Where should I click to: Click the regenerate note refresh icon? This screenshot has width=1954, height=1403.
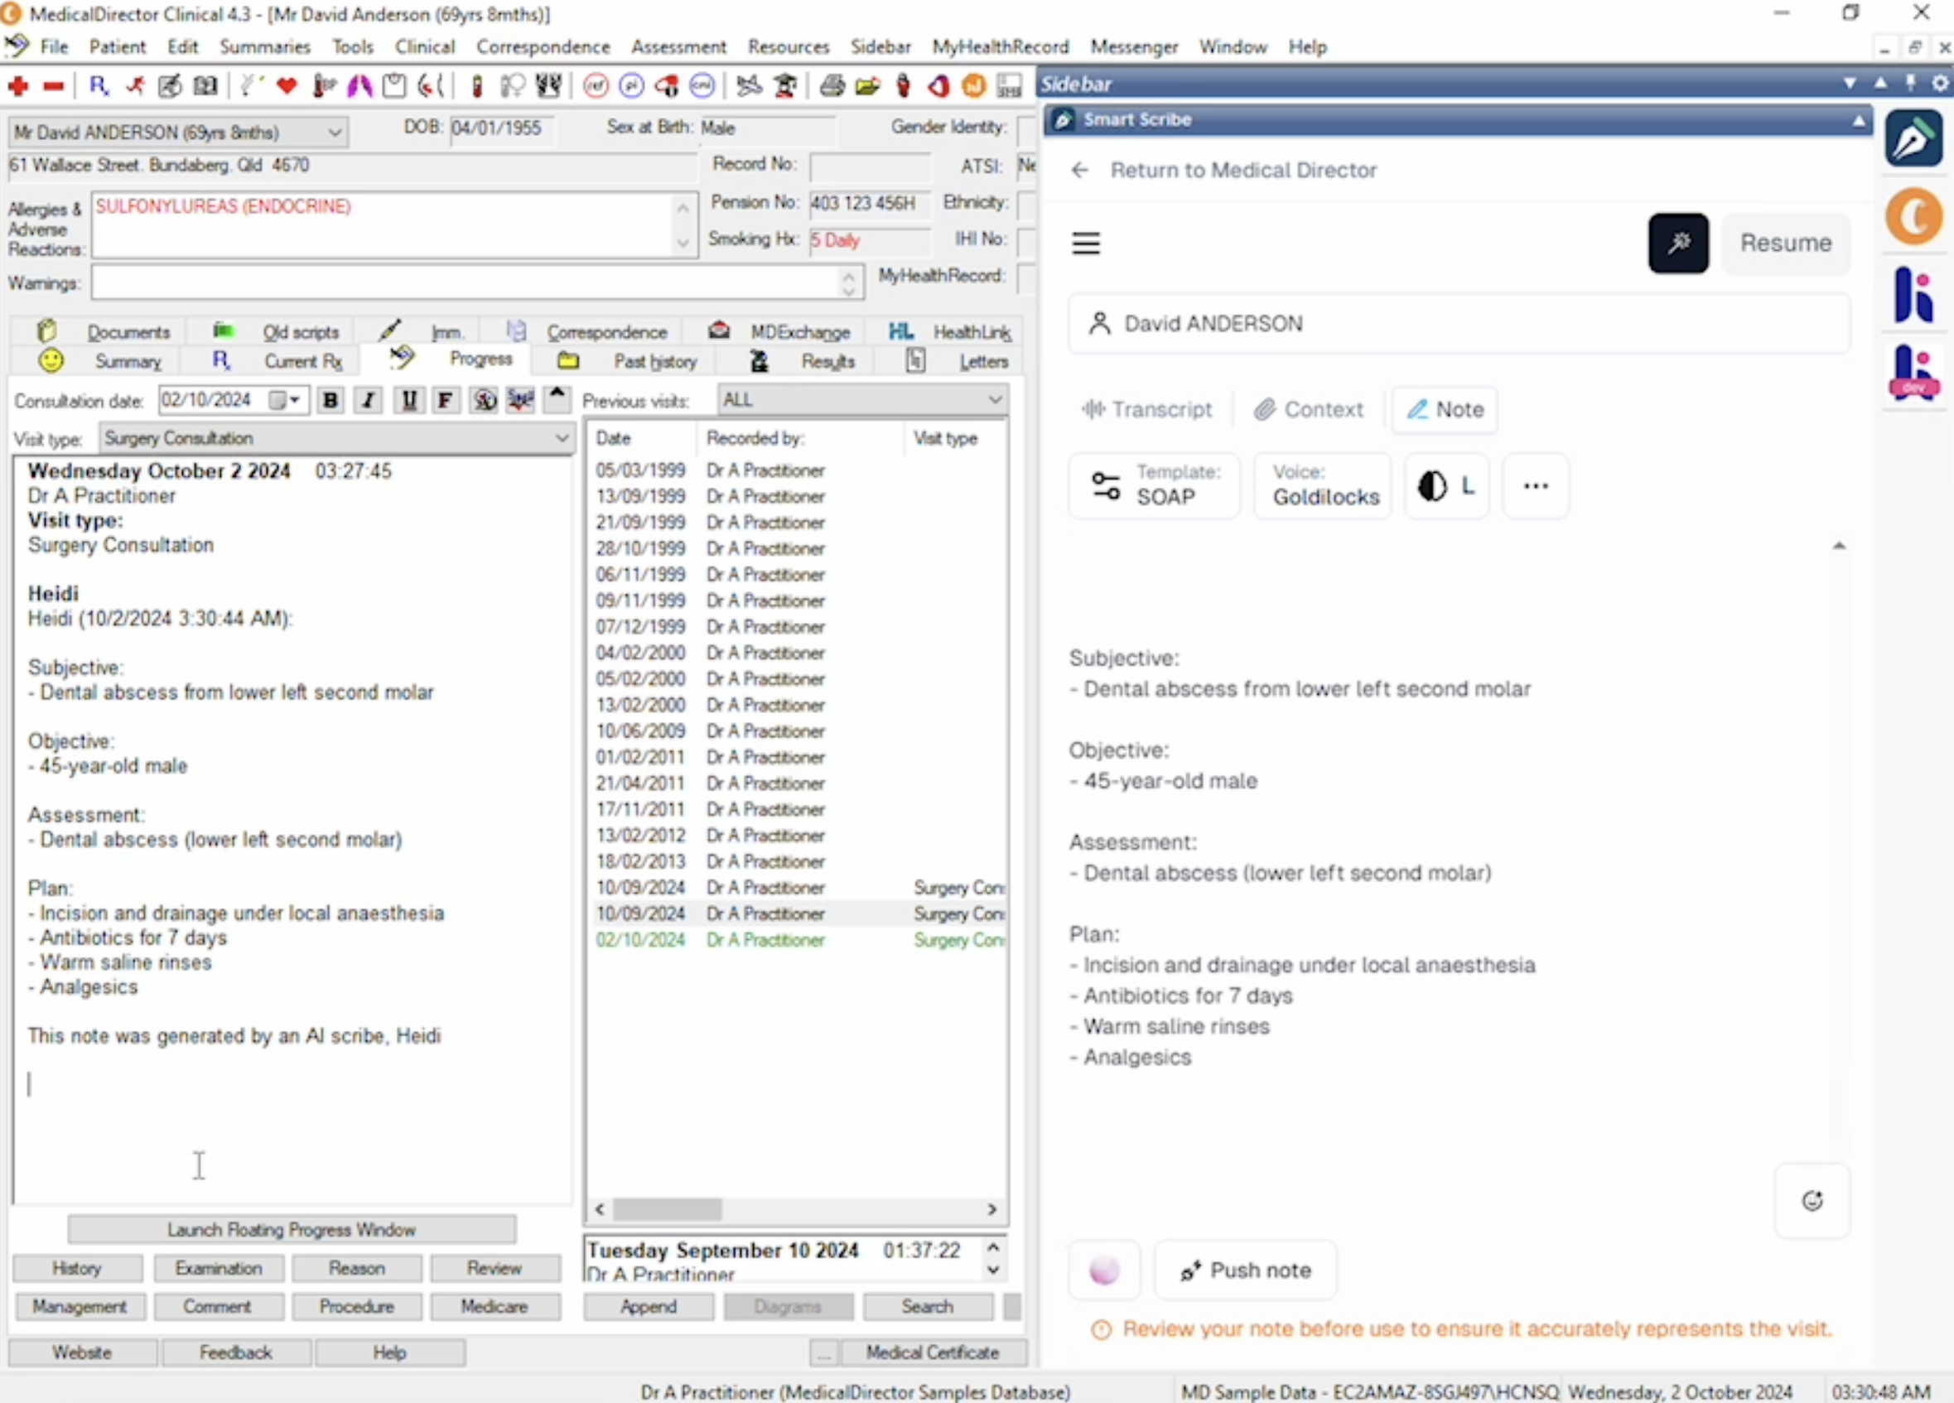(1812, 1201)
